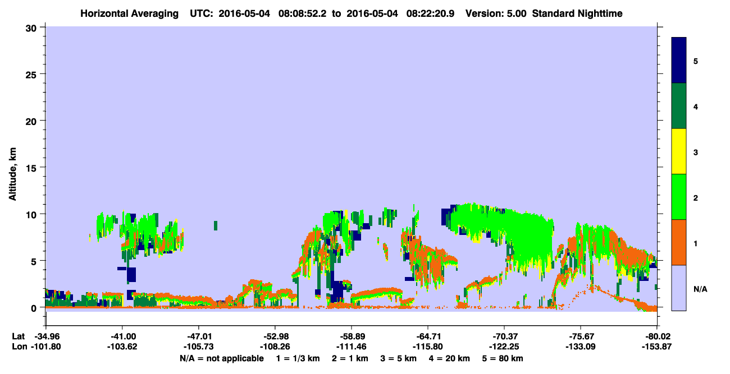Click the 'Lon' row label
The width and height of the screenshot is (730, 374).
click(x=19, y=347)
